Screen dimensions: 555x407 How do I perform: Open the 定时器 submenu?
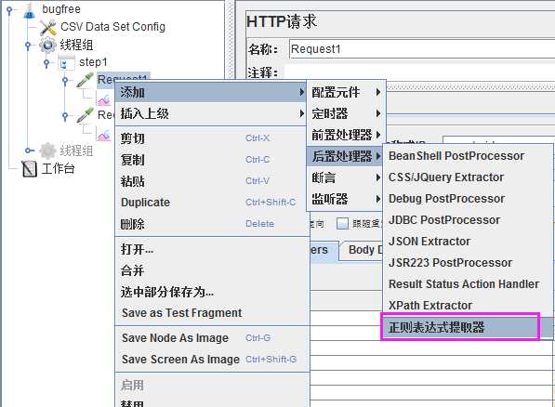tap(346, 113)
